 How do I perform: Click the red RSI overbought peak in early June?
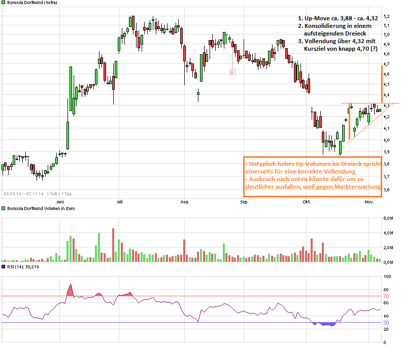[x=70, y=291]
